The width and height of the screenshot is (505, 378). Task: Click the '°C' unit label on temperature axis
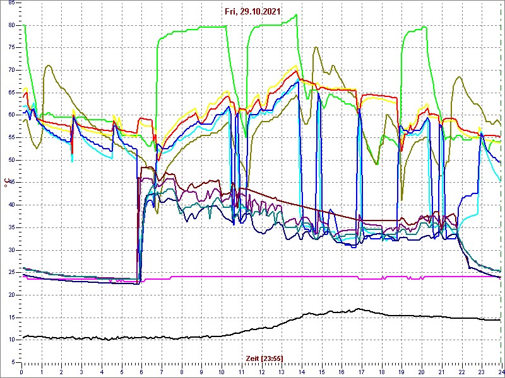(6, 183)
